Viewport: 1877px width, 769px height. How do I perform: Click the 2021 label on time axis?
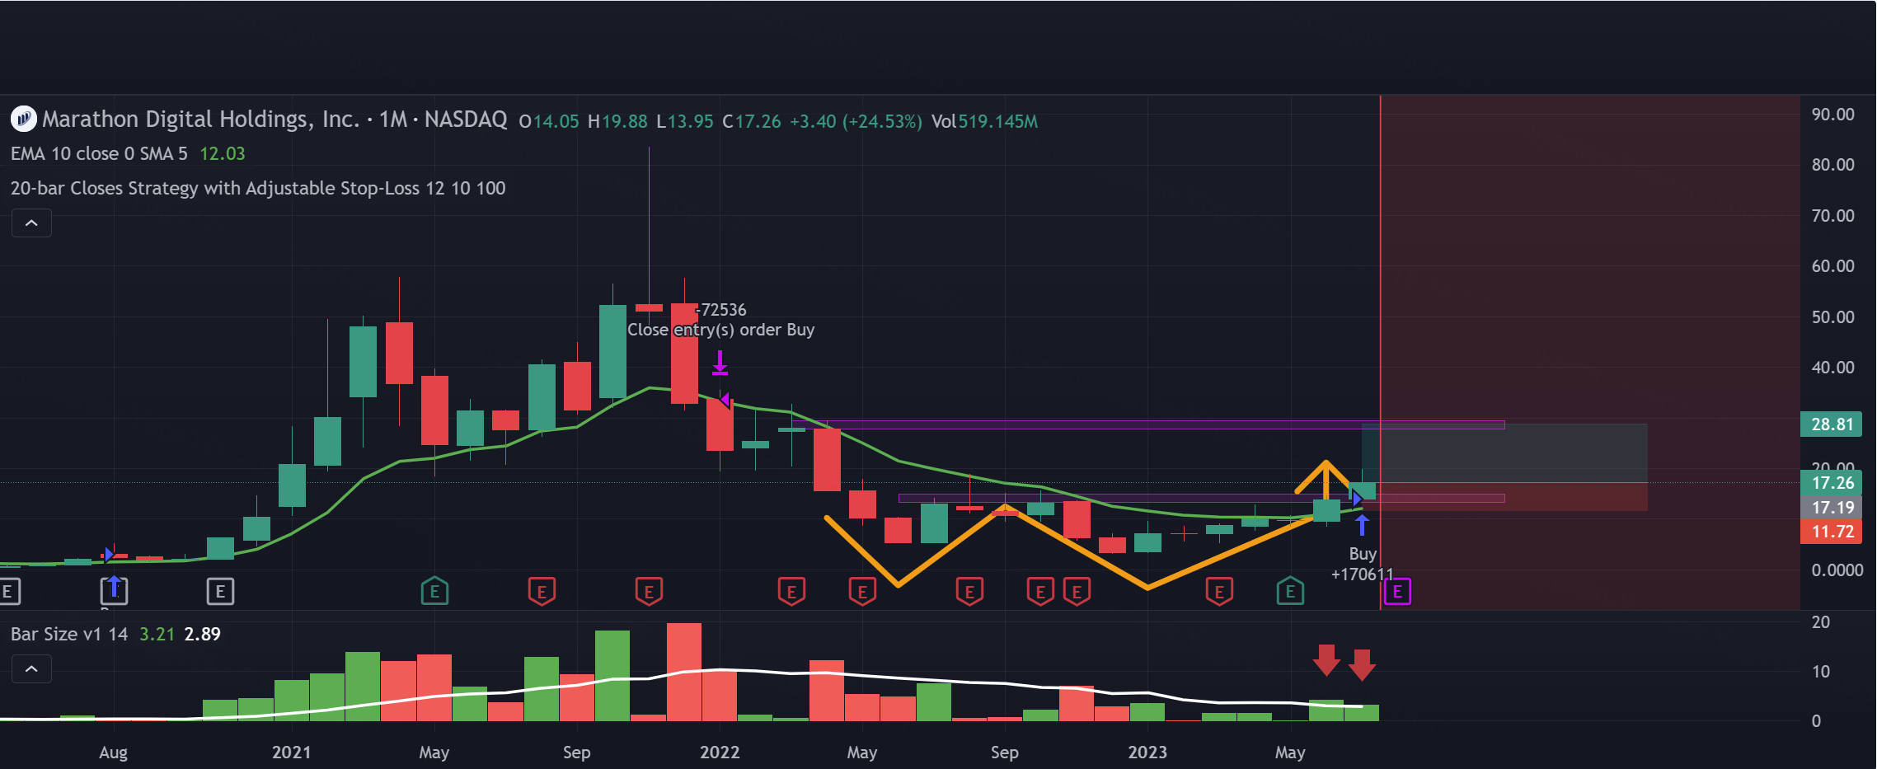(x=292, y=753)
